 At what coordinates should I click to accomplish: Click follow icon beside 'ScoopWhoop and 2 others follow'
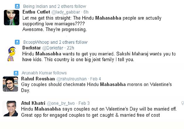pyautogui.click(x=17, y=42)
